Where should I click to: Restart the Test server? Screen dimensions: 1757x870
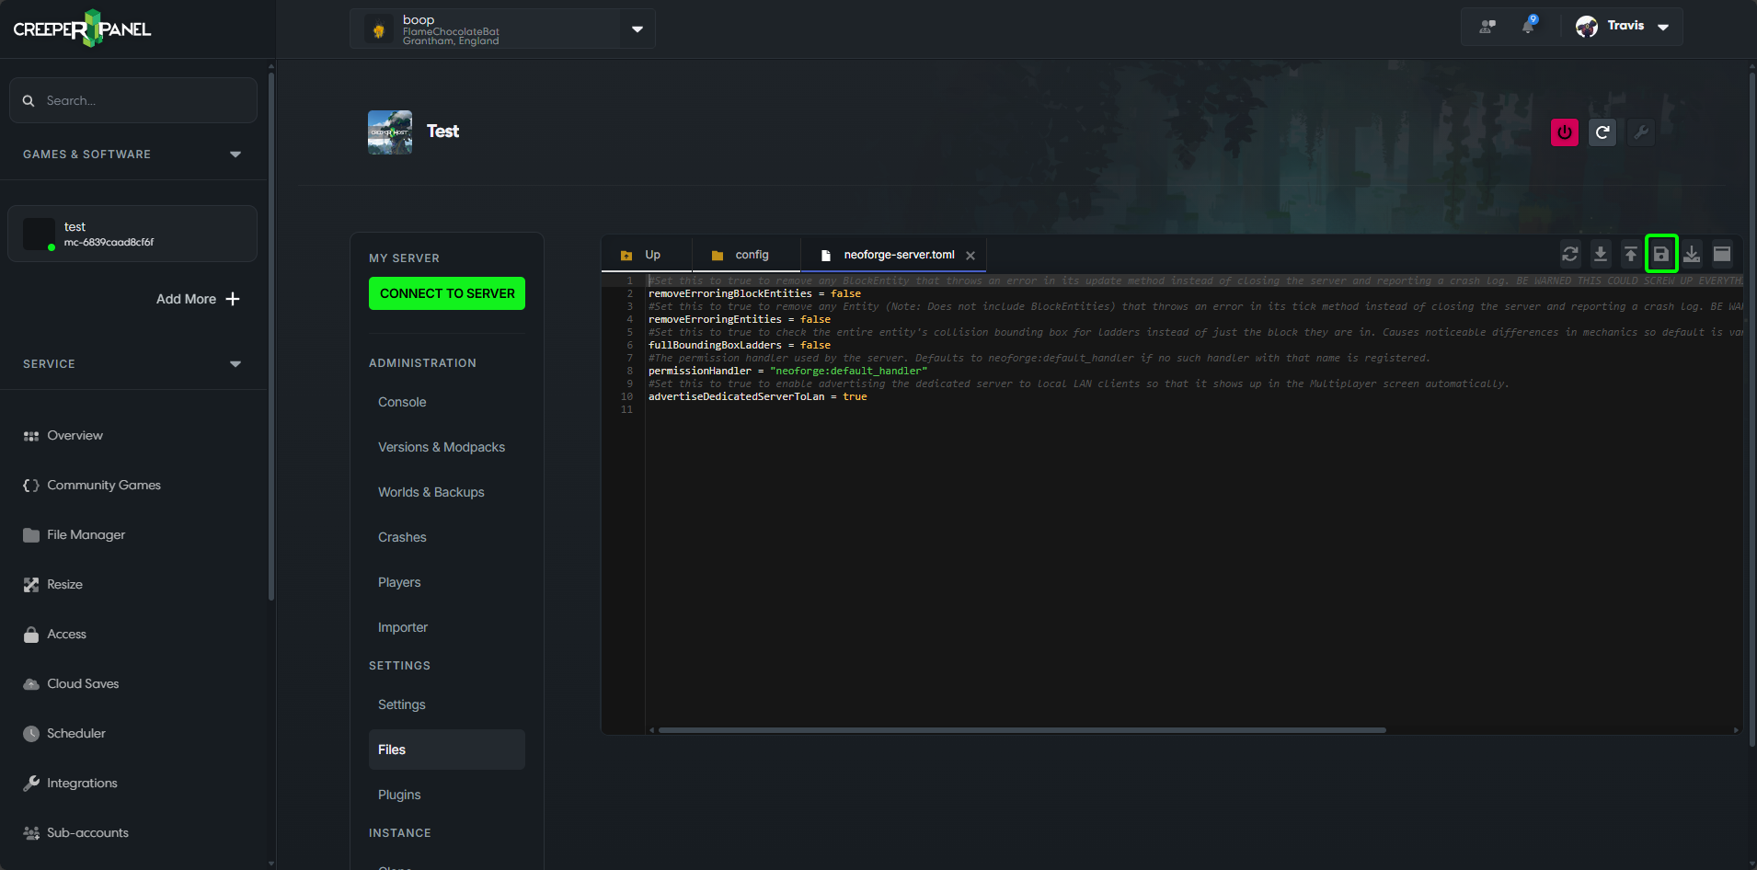tap(1602, 132)
